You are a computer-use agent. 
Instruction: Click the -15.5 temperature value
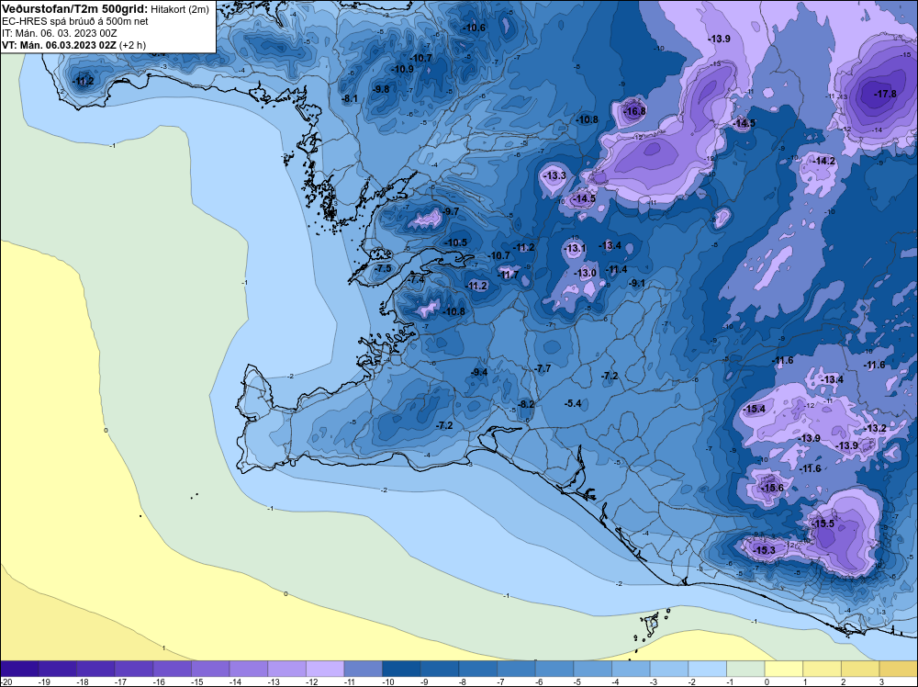[823, 524]
